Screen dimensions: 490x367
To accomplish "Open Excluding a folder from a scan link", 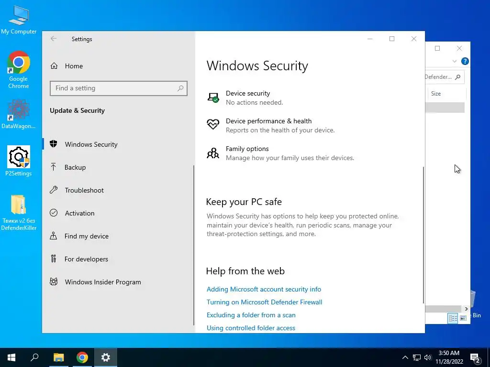I will [251, 315].
